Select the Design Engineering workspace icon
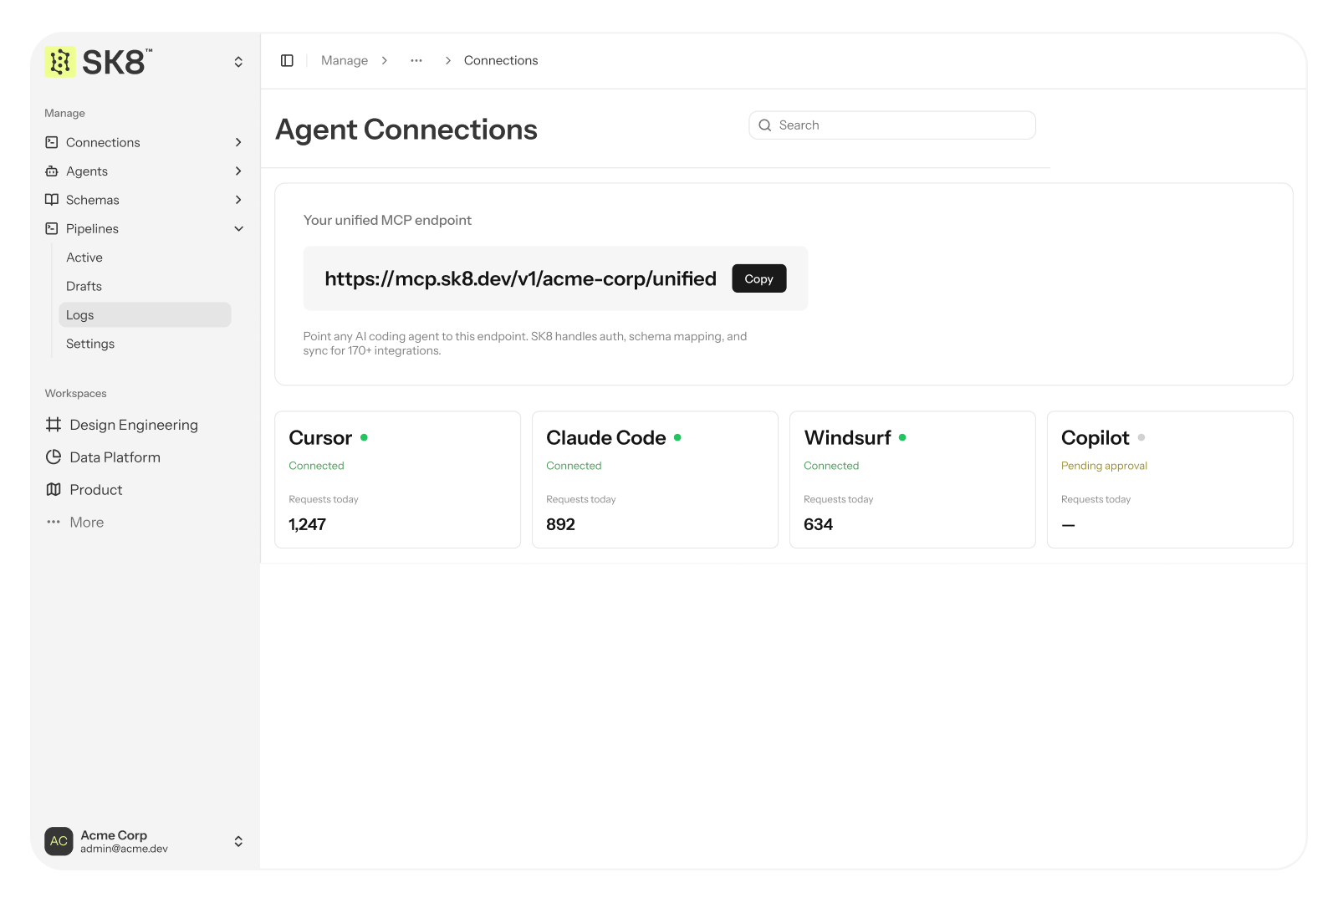 tap(52, 425)
